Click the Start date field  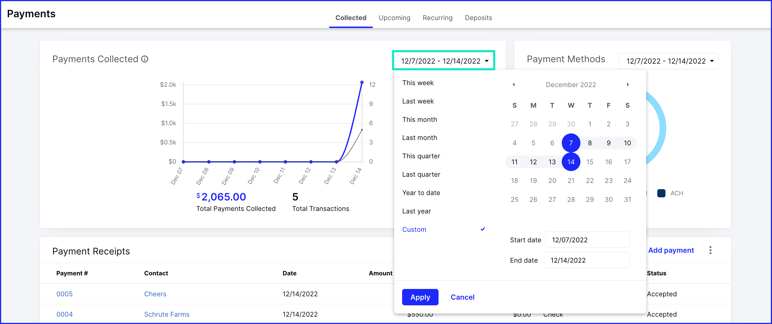tap(587, 240)
